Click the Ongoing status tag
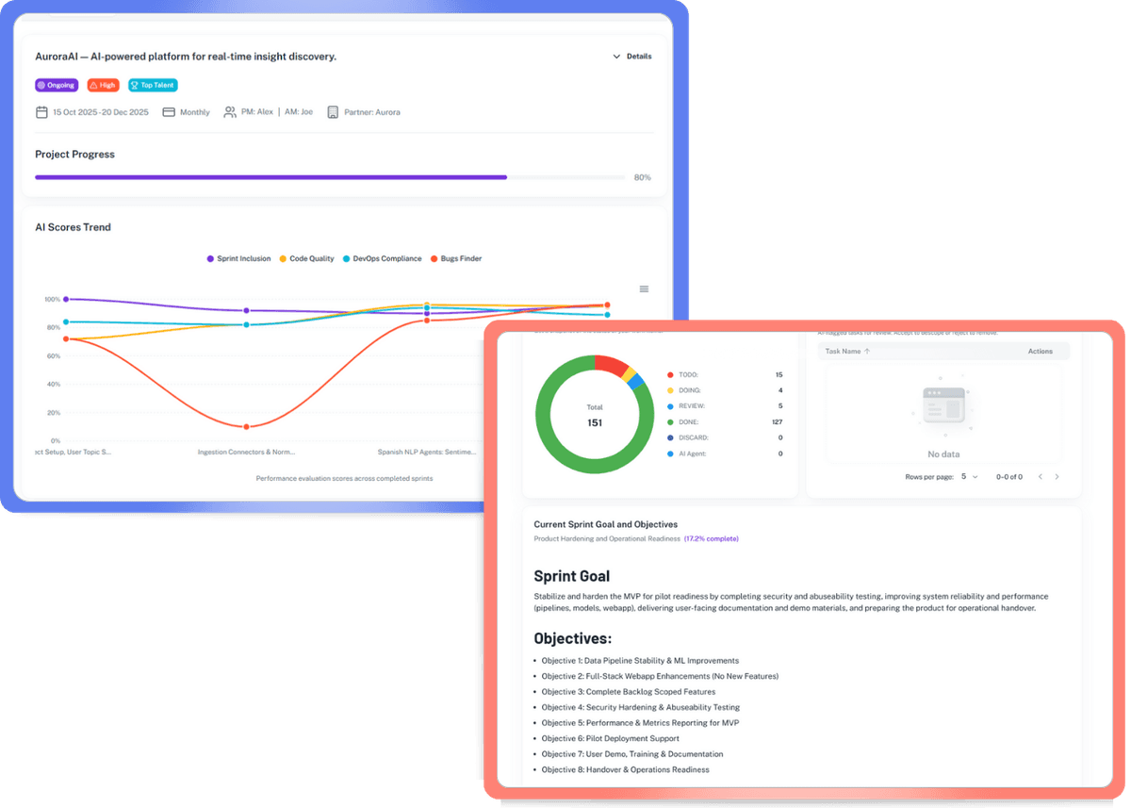This screenshot has width=1131, height=808. (x=57, y=85)
